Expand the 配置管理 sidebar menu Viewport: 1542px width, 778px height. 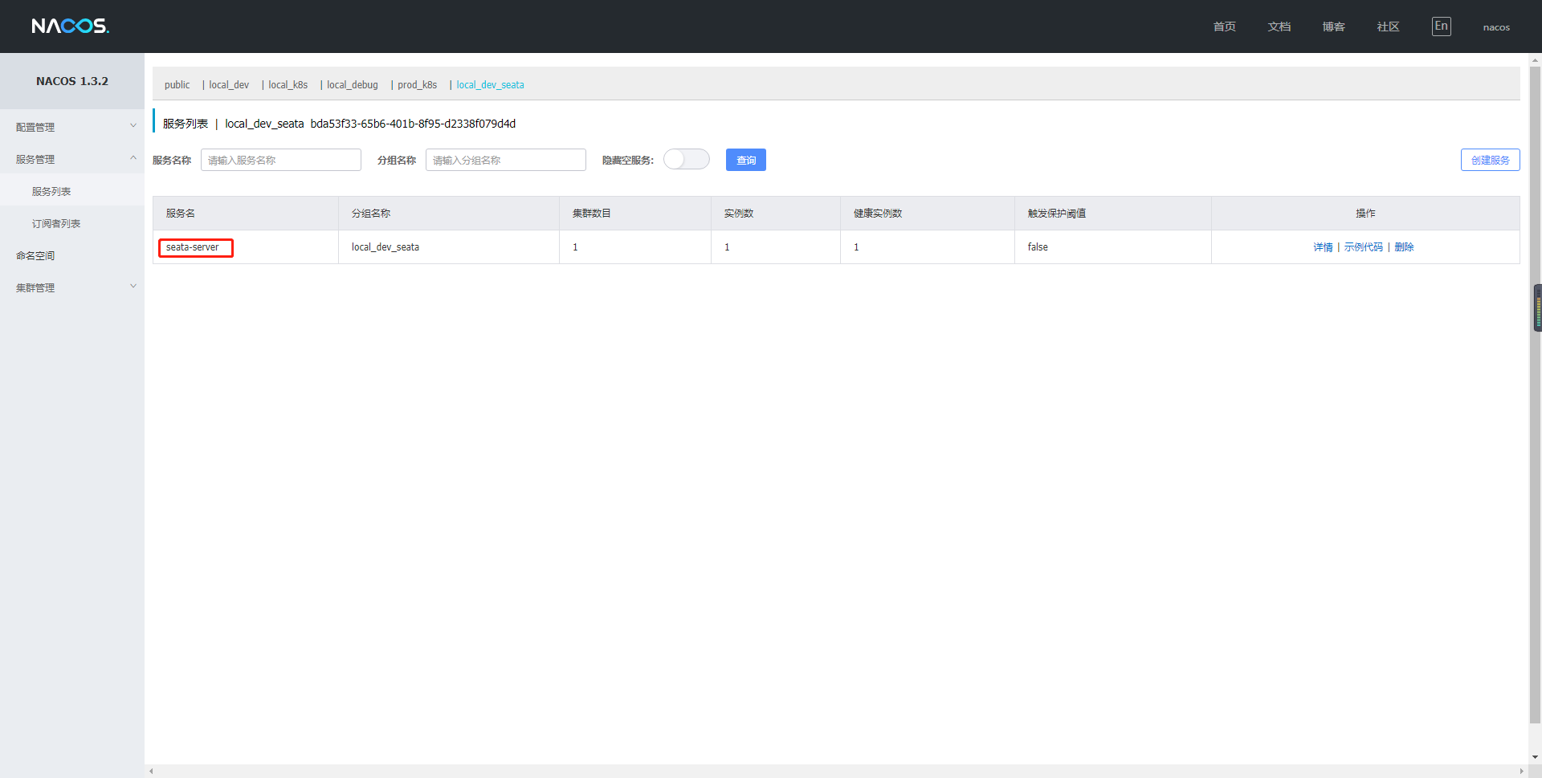click(x=72, y=127)
